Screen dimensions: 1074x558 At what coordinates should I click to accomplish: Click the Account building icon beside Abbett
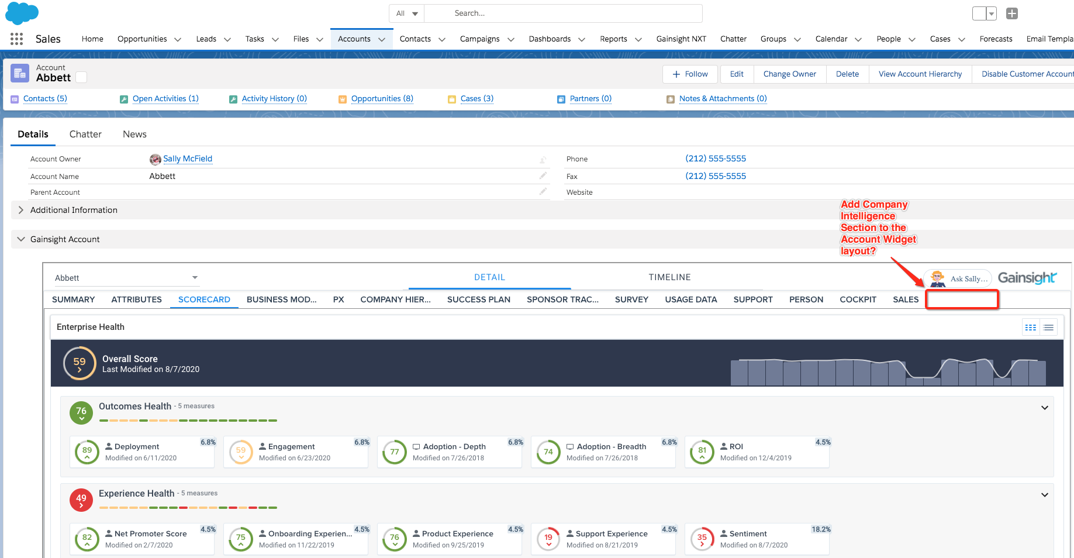[20, 73]
